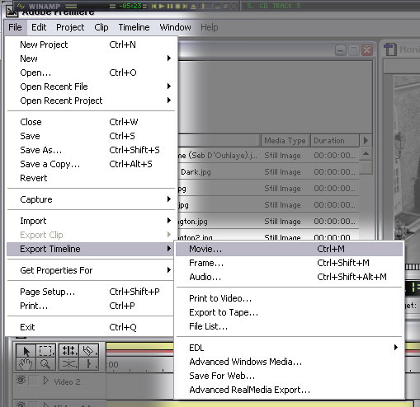The image size is (420, 407).
Task: Choose Frame... export option
Action: click(x=290, y=263)
